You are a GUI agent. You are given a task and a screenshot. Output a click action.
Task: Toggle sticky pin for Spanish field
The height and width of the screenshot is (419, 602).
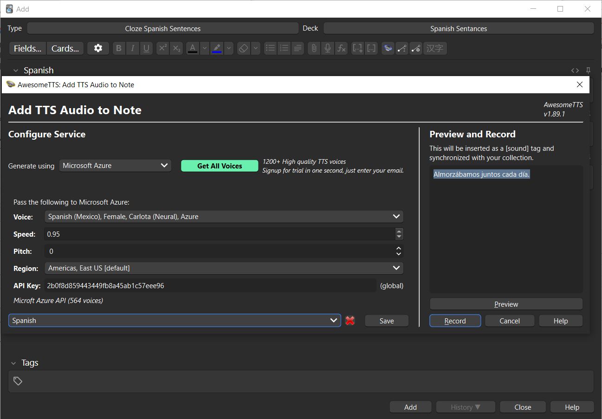coord(588,71)
